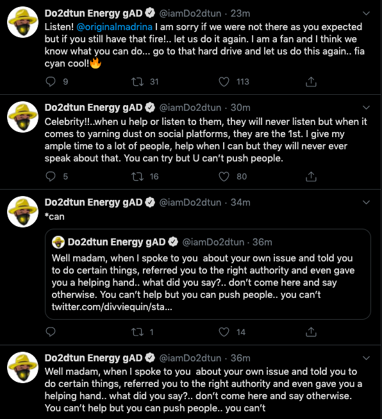The width and height of the screenshot is (382, 419).
Task: Expand the options chevron on the 36m tweet
Action: pyautogui.click(x=366, y=357)
